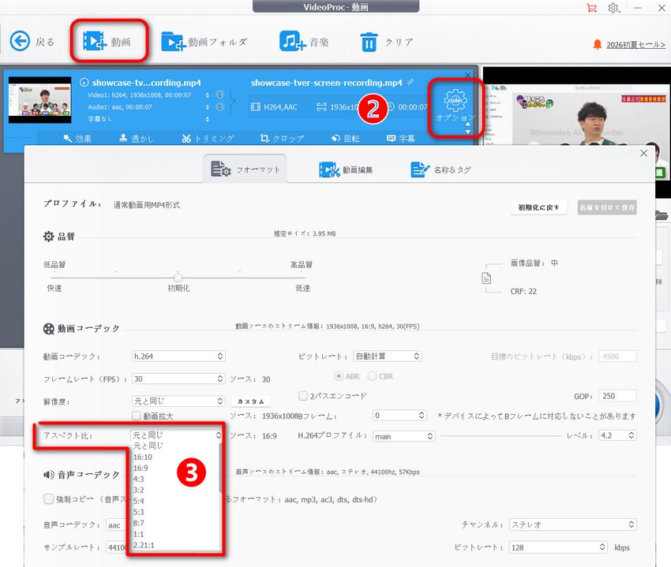
Task: Open the 動画コーデック h.264 dropdown
Action: (x=178, y=356)
